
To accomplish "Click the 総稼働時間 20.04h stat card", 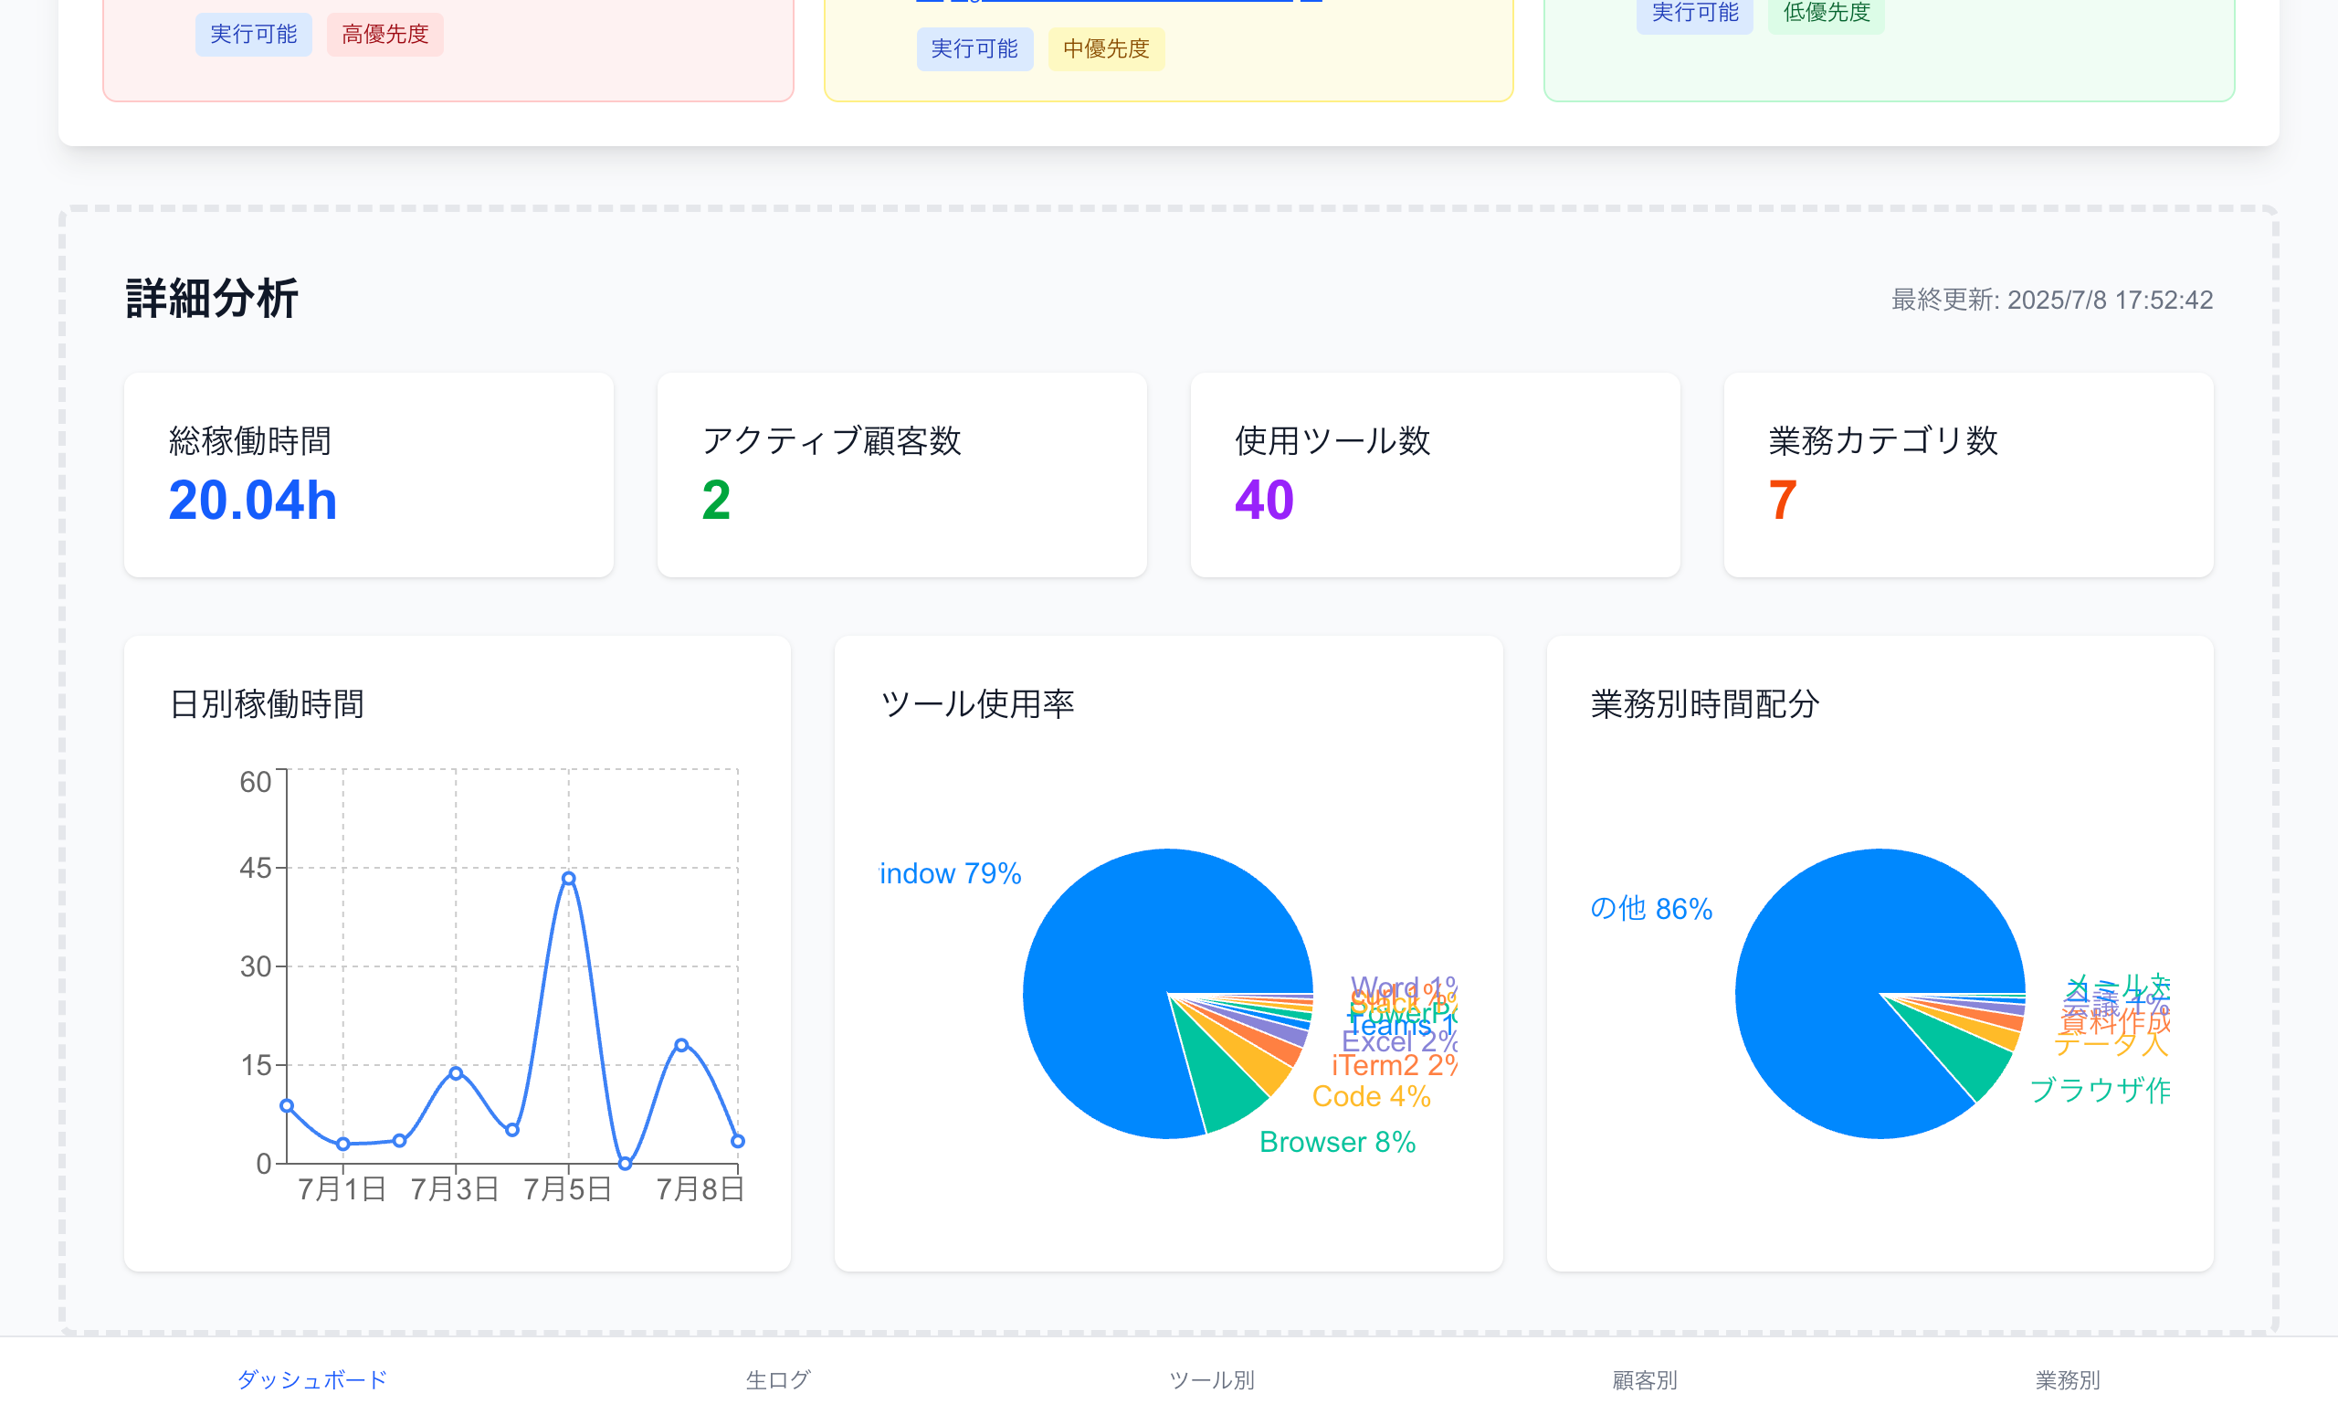I will pos(368,474).
